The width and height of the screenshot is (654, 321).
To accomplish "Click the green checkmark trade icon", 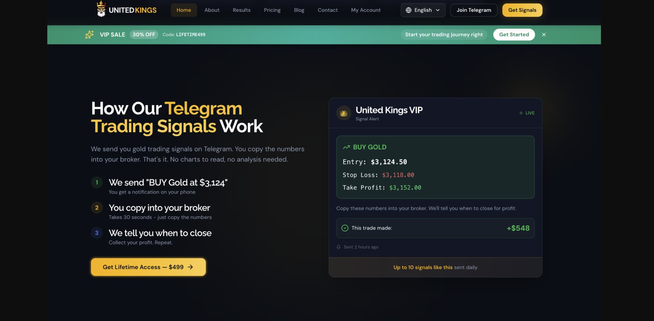I will [345, 228].
